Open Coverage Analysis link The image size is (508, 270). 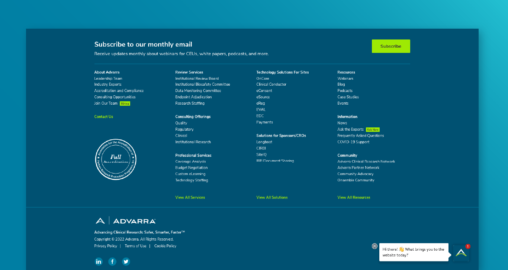click(x=191, y=162)
